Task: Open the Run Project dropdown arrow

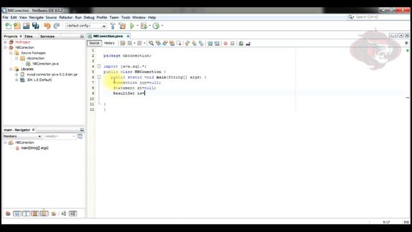Action: (x=137, y=26)
